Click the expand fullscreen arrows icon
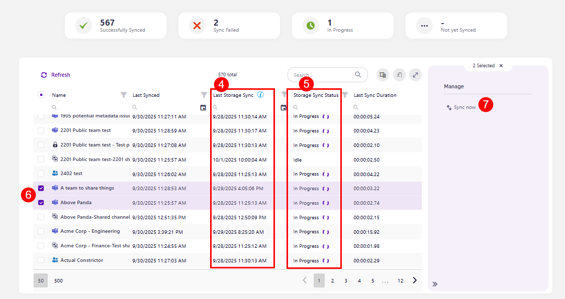This screenshot has width=565, height=299. pos(415,74)
